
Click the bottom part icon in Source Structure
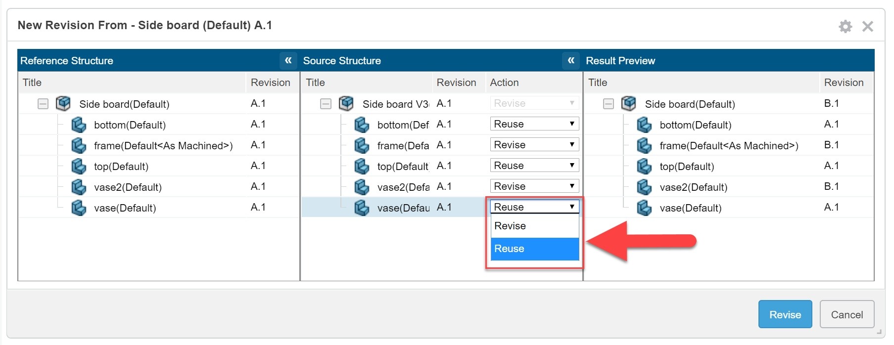click(362, 125)
